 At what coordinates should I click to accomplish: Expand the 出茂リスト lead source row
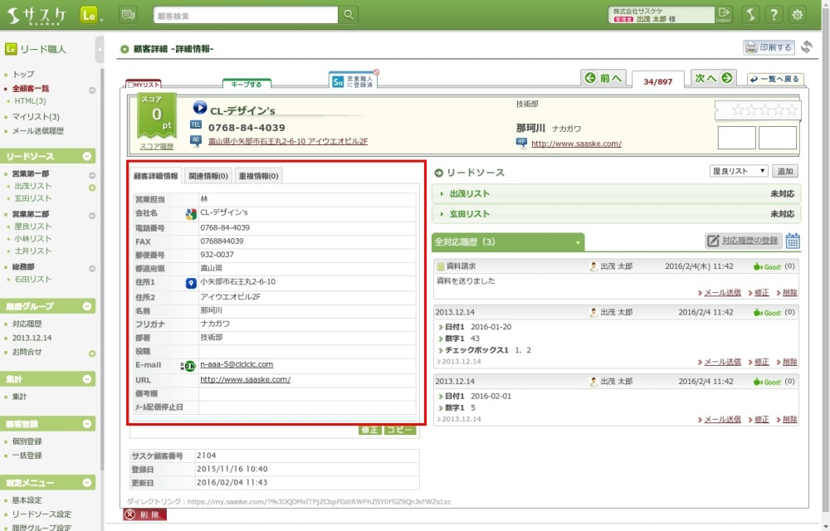tap(616, 193)
